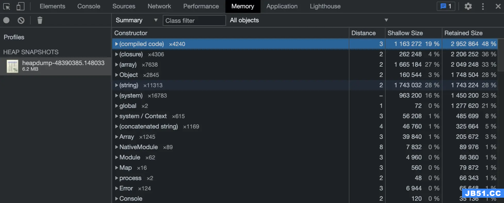
Task: Expand the (string) row triangle
Action: click(x=116, y=85)
